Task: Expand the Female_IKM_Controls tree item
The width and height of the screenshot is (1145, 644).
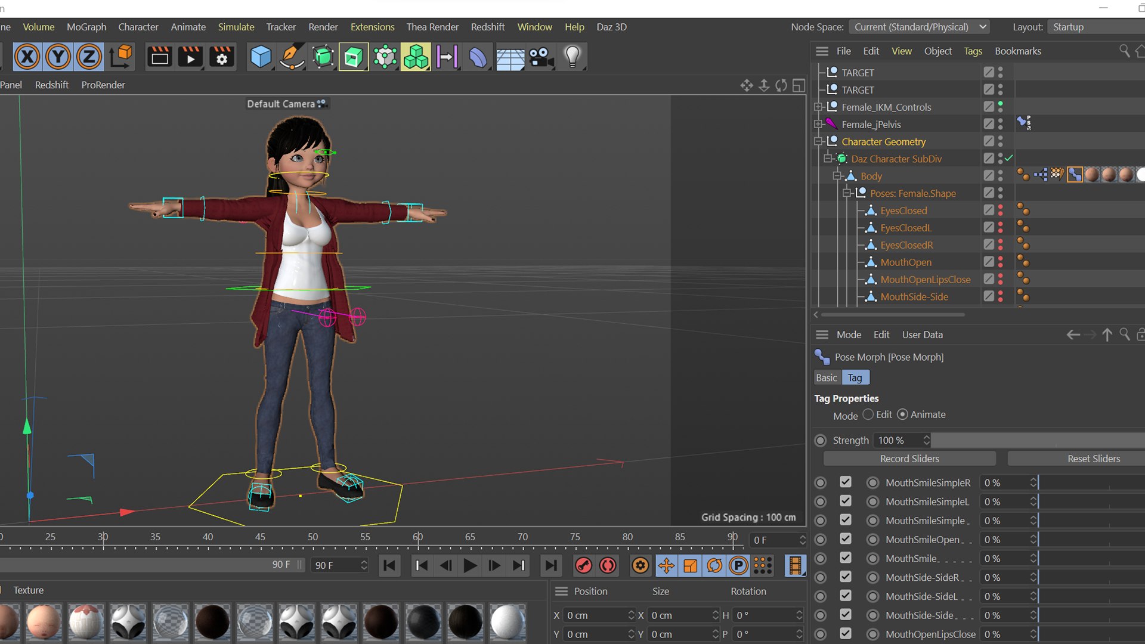Action: 818,107
